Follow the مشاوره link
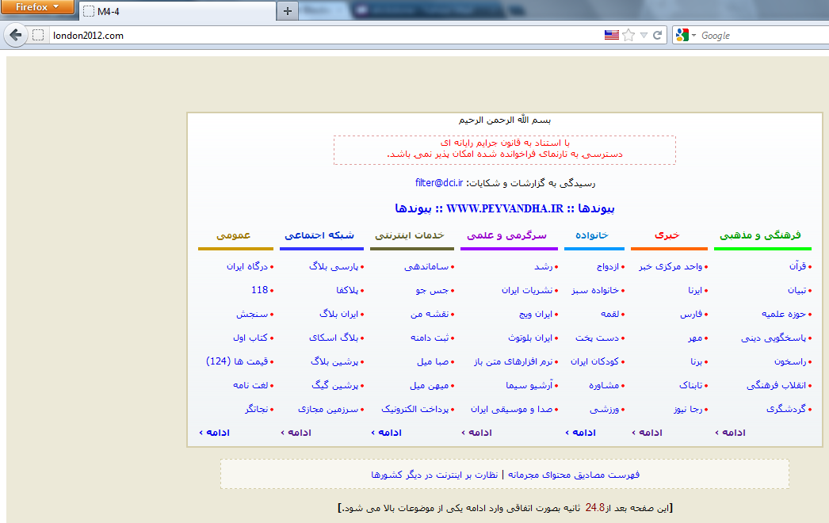 (x=604, y=385)
